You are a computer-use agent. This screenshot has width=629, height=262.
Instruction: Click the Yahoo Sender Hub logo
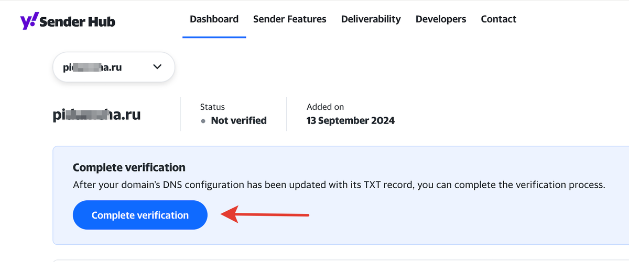click(68, 21)
